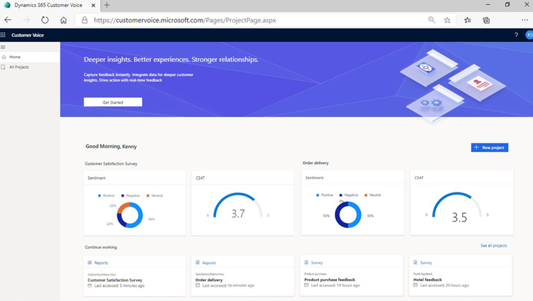
Task: Open browser settings ellipsis menu
Action: click(x=524, y=20)
